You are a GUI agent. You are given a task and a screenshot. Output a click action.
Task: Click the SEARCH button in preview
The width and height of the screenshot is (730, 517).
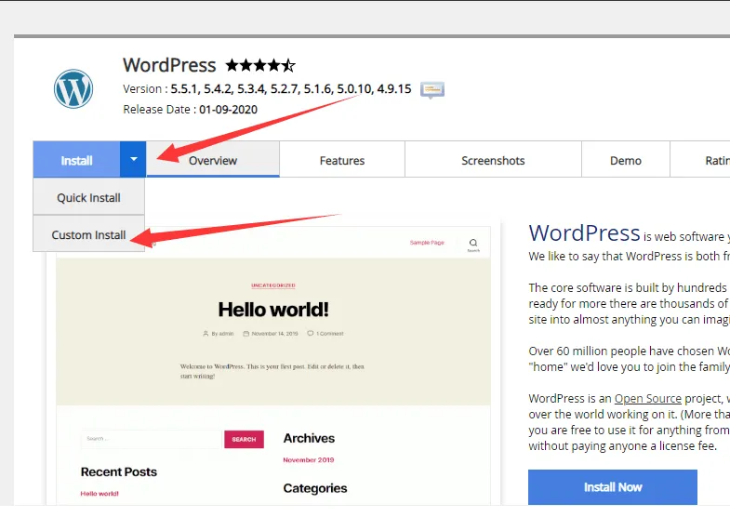tap(244, 439)
